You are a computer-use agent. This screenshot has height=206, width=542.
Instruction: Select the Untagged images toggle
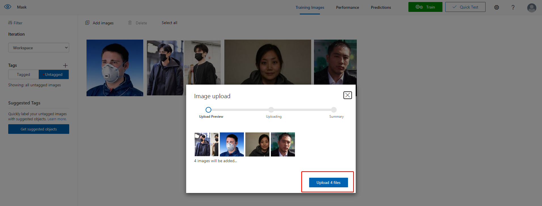tap(54, 74)
